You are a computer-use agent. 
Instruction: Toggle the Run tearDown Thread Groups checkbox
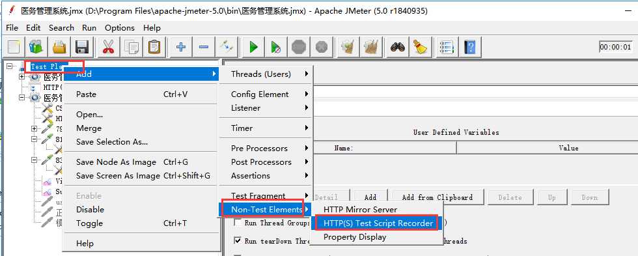(238, 240)
